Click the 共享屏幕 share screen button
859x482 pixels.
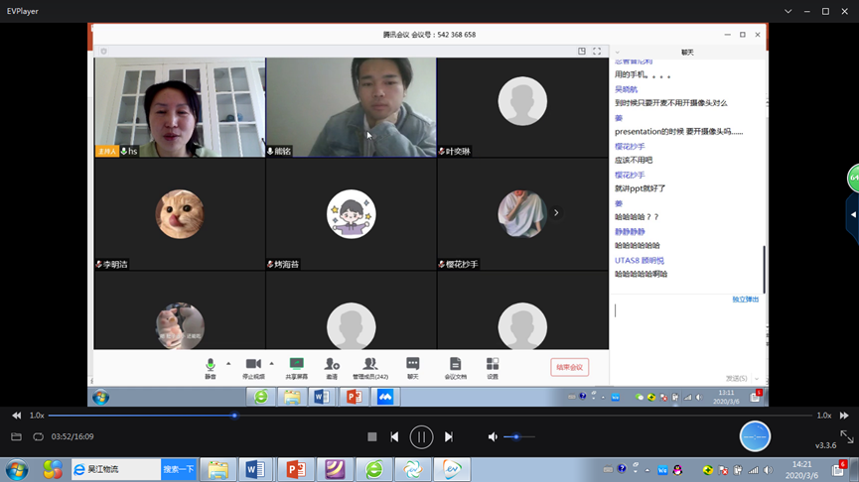coord(296,368)
